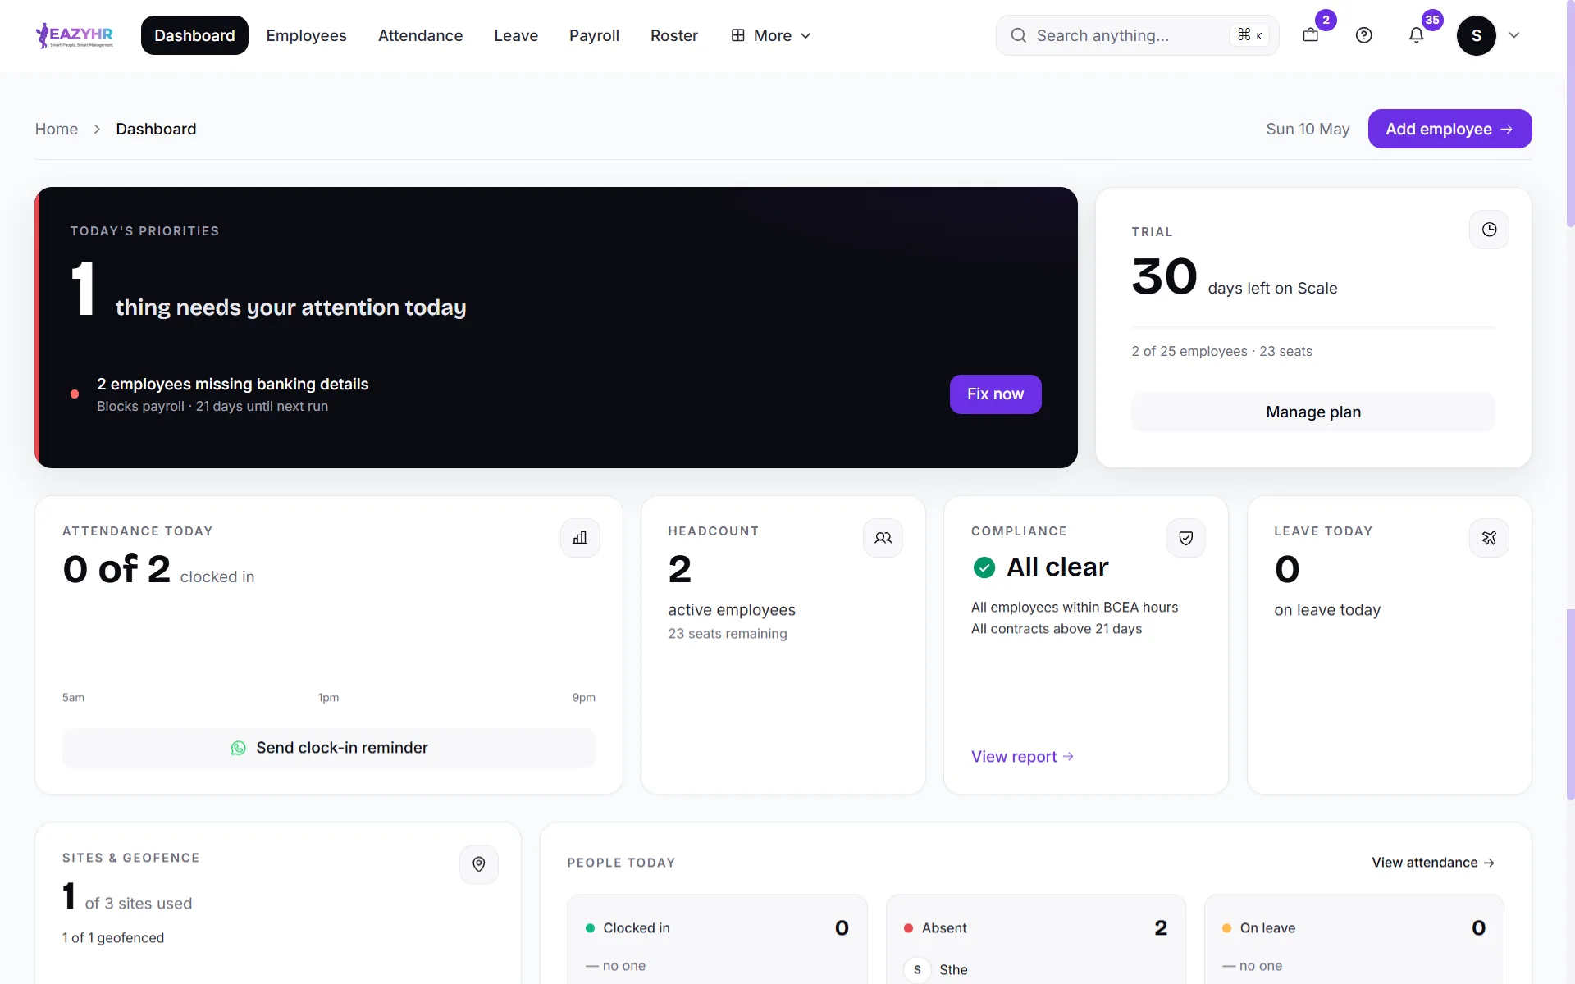Click the S avatar next to Sthe
Screen dimensions: 1575x984
(917, 969)
